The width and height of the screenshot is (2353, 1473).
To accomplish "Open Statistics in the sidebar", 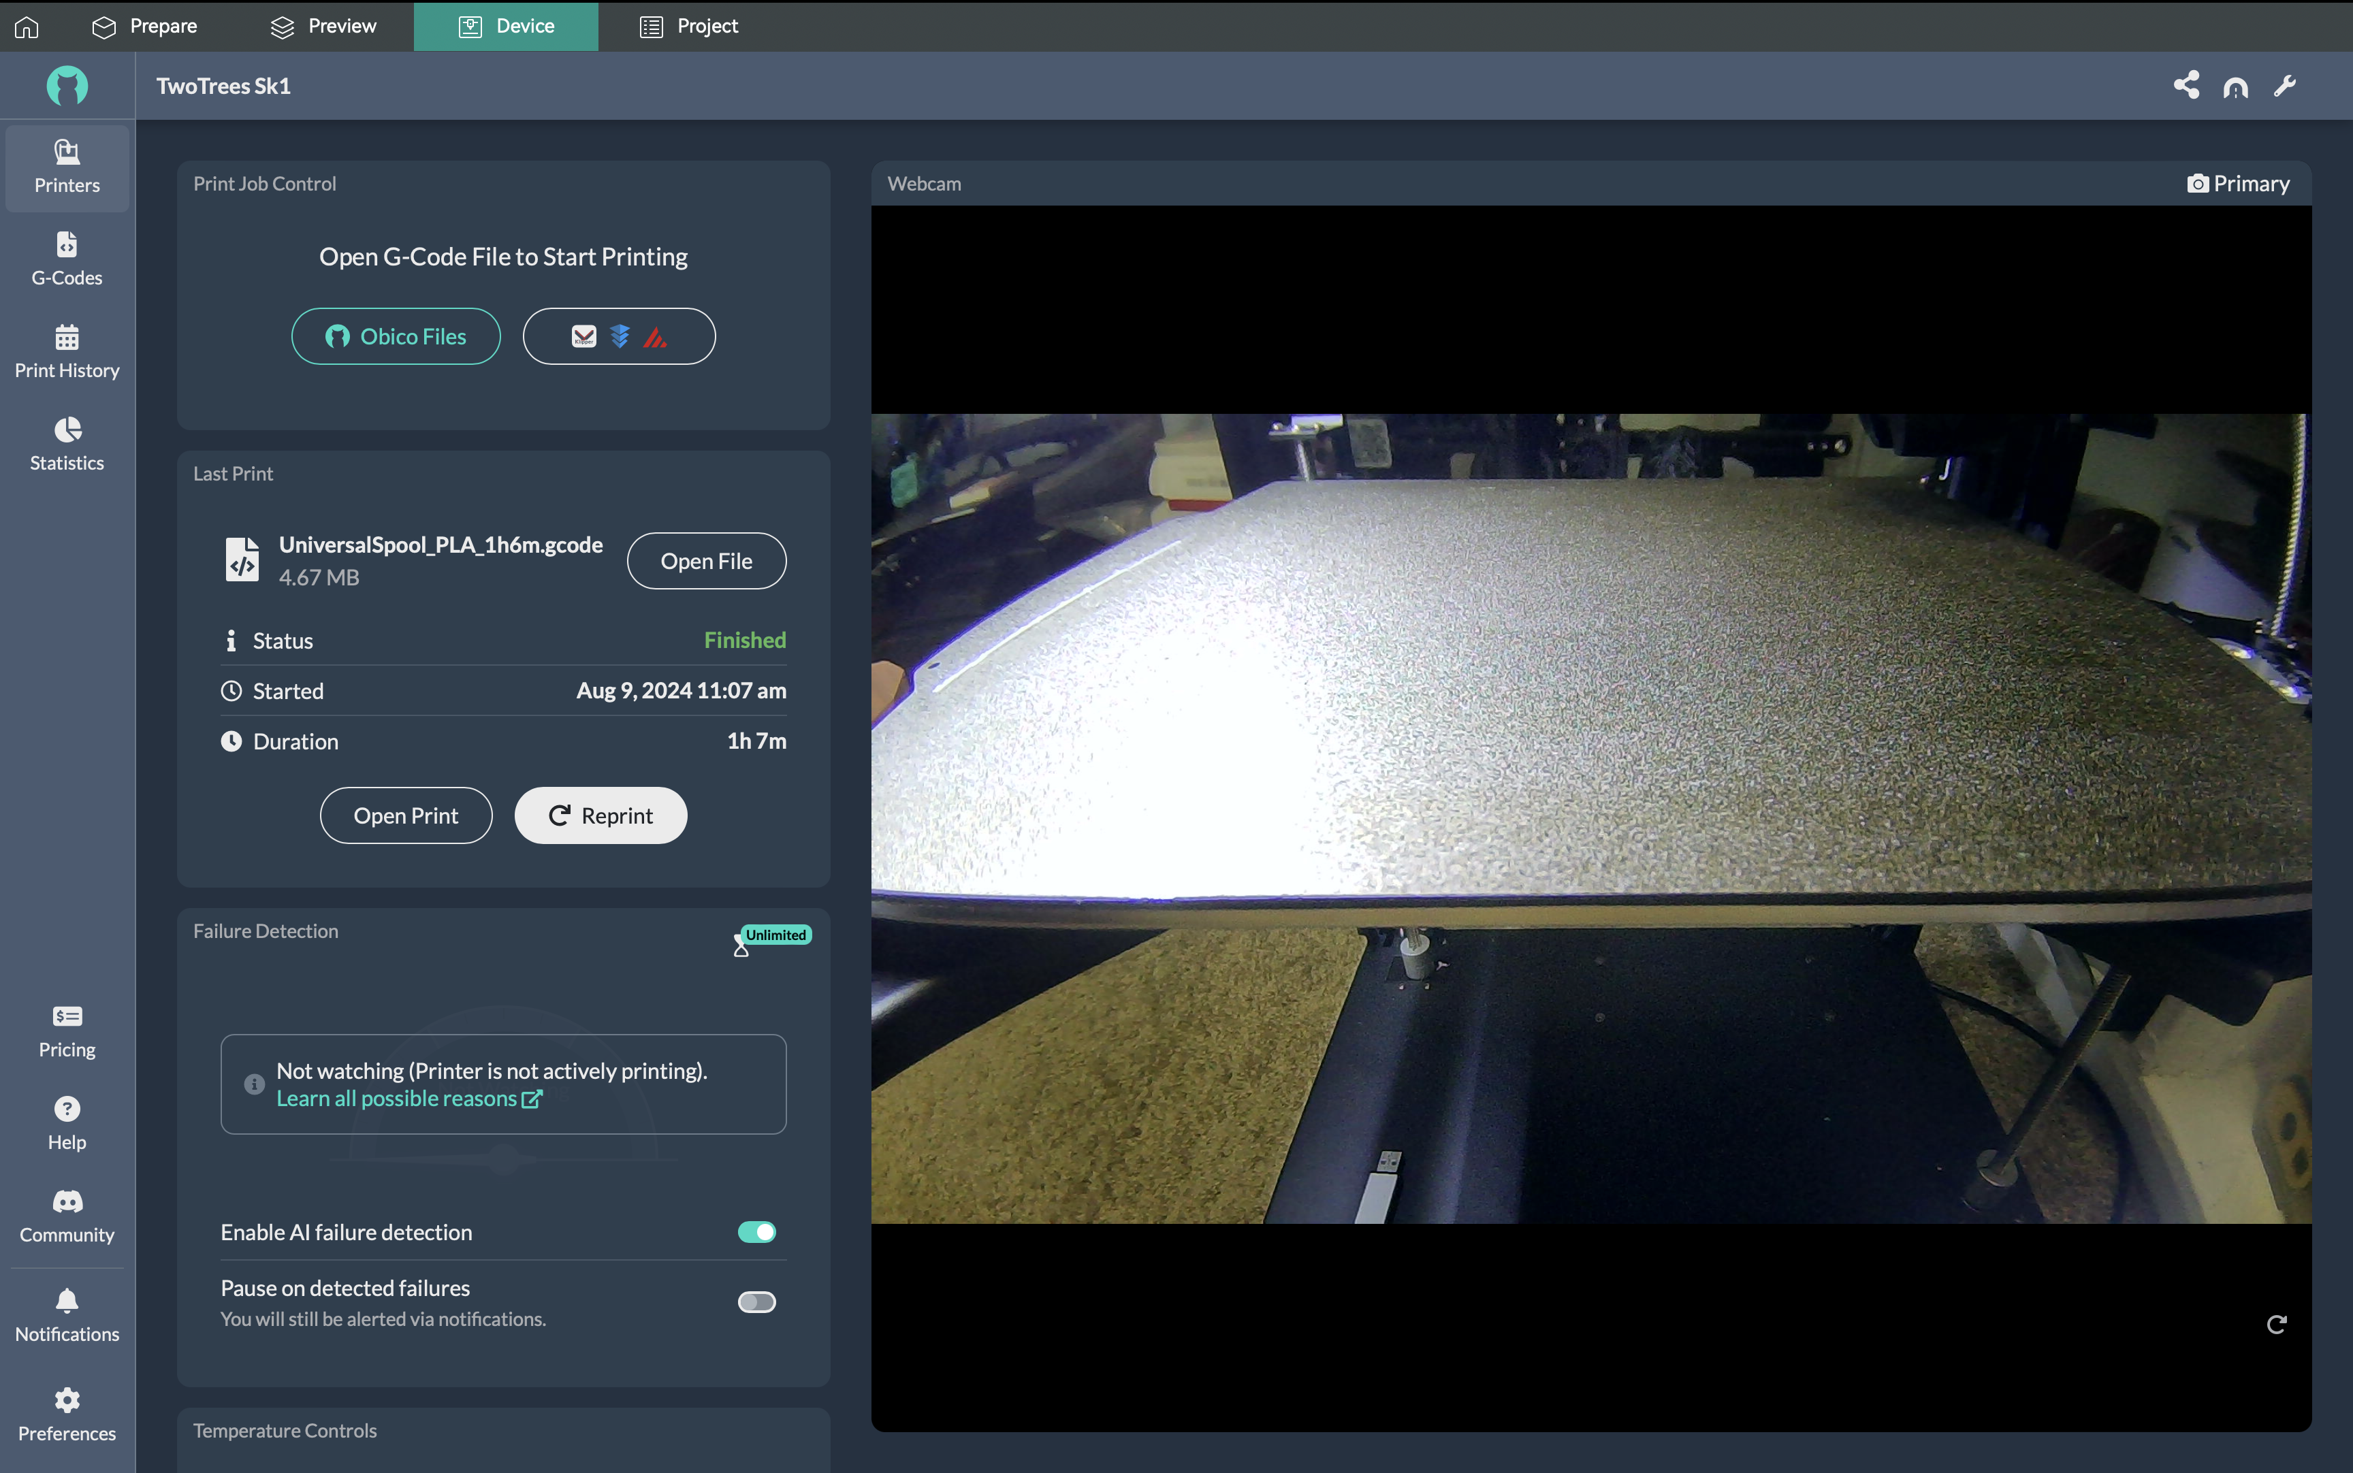I will (67, 444).
